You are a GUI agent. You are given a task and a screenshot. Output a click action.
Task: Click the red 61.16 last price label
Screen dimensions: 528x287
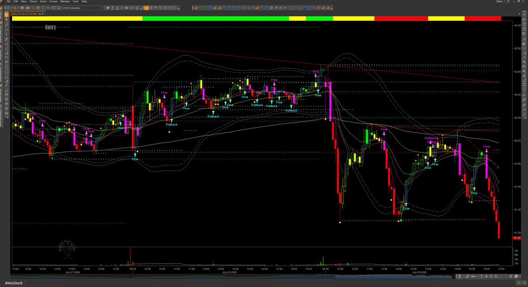[517, 238]
